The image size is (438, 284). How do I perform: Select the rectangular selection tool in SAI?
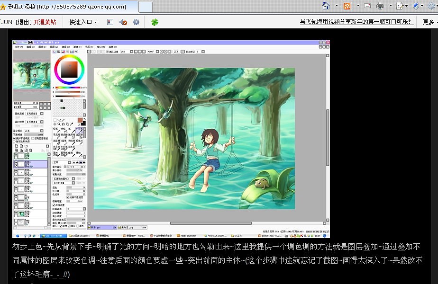pyautogui.click(x=55, y=120)
